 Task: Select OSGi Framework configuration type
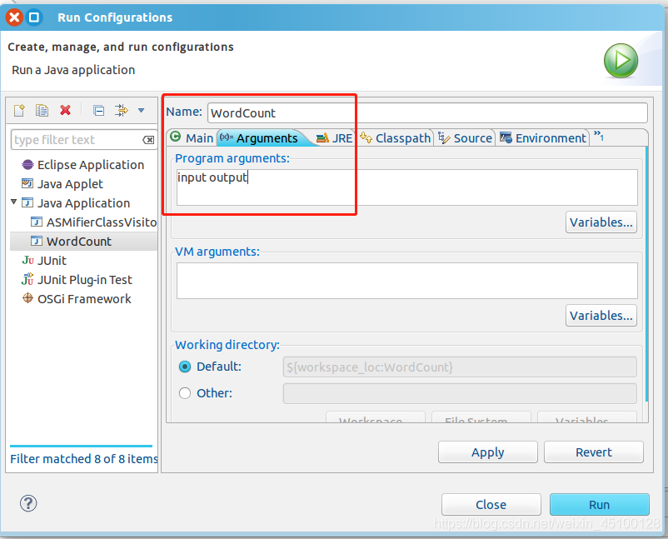tap(84, 299)
